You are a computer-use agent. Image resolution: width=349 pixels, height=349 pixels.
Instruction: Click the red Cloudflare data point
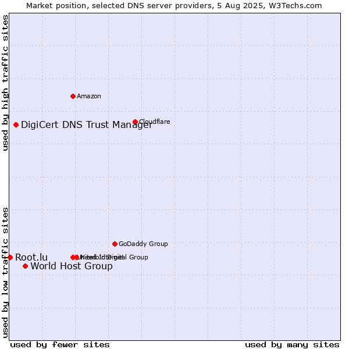pos(135,122)
